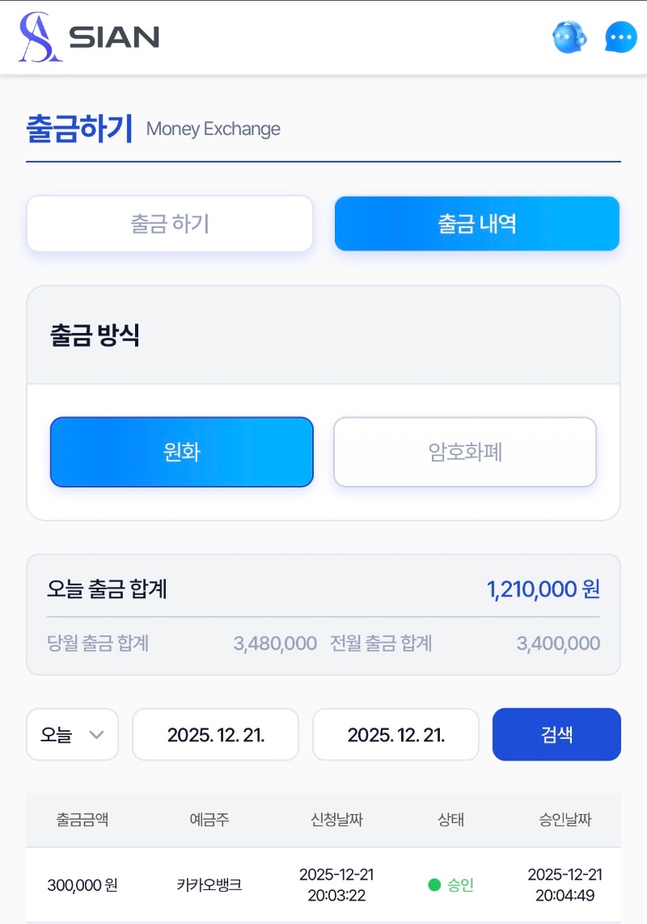Open the chat bubble messages icon

point(621,37)
